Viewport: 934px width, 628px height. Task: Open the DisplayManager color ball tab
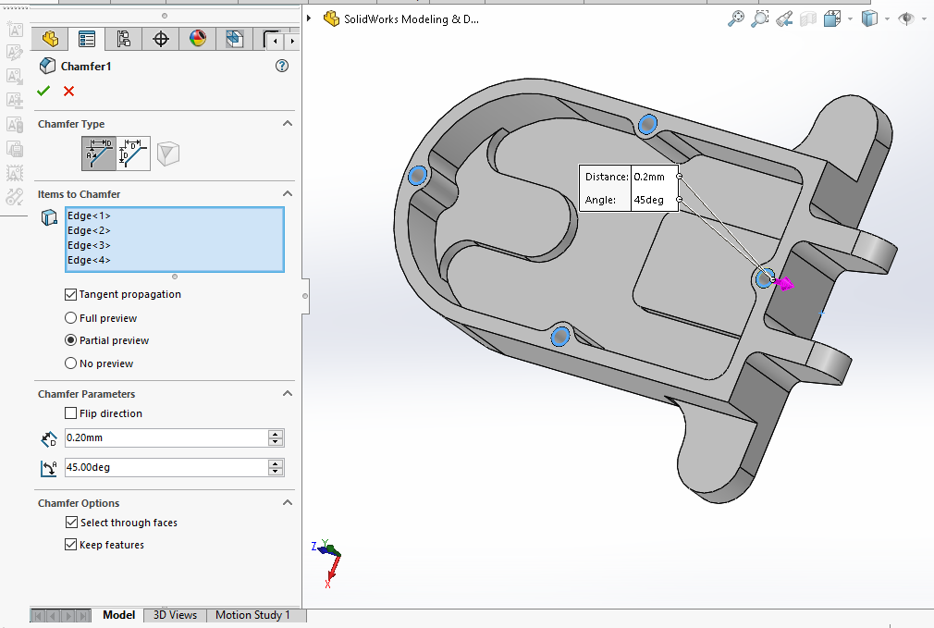[198, 39]
